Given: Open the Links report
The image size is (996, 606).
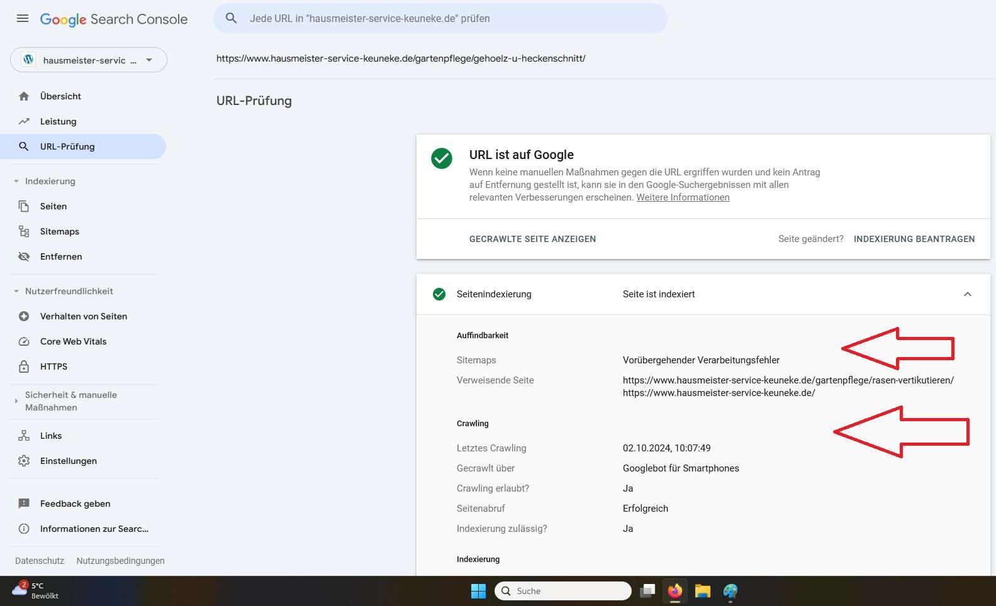Looking at the screenshot, I should pos(51,436).
